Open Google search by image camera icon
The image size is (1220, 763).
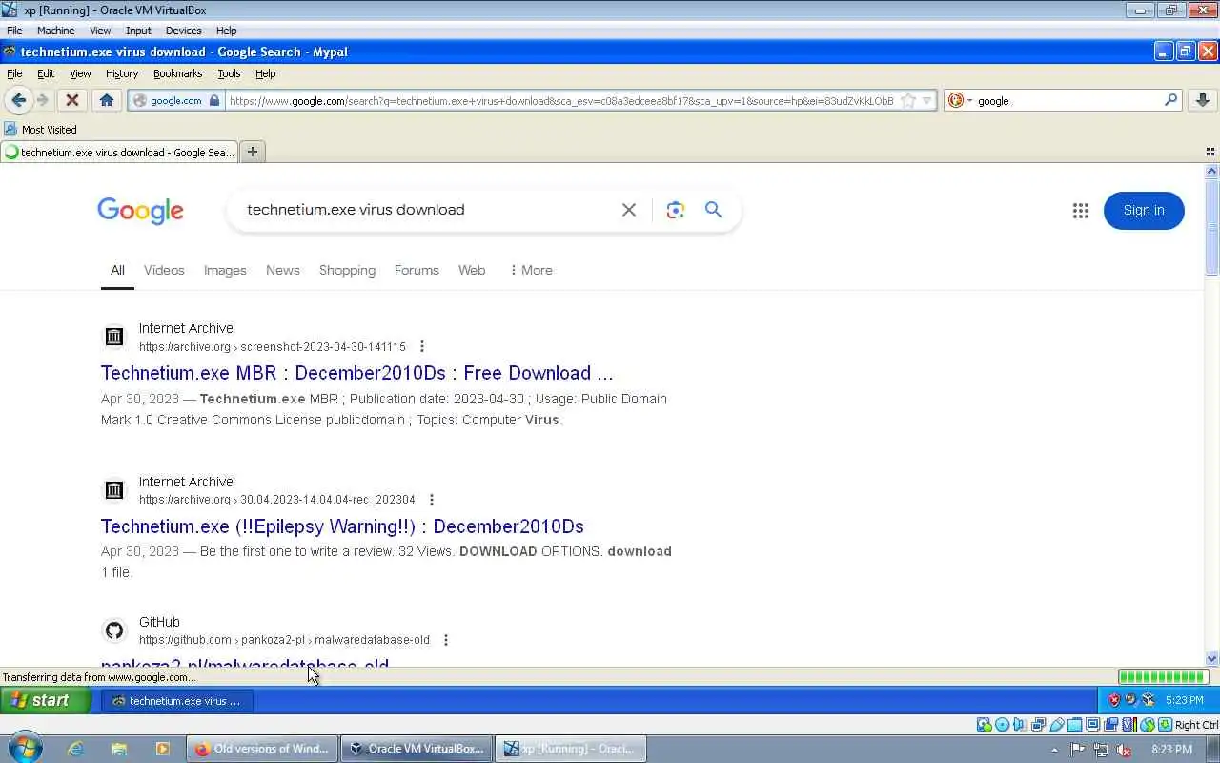pos(676,210)
